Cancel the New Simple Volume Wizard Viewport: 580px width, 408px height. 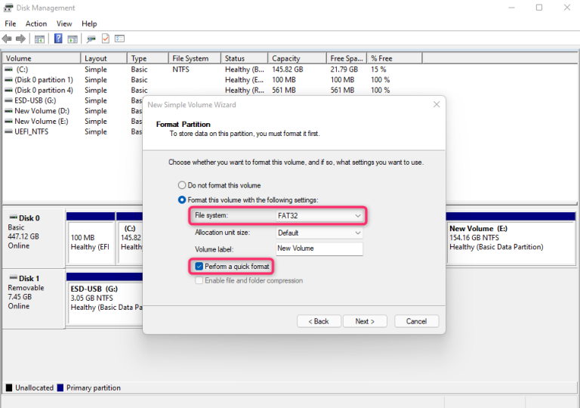point(416,321)
